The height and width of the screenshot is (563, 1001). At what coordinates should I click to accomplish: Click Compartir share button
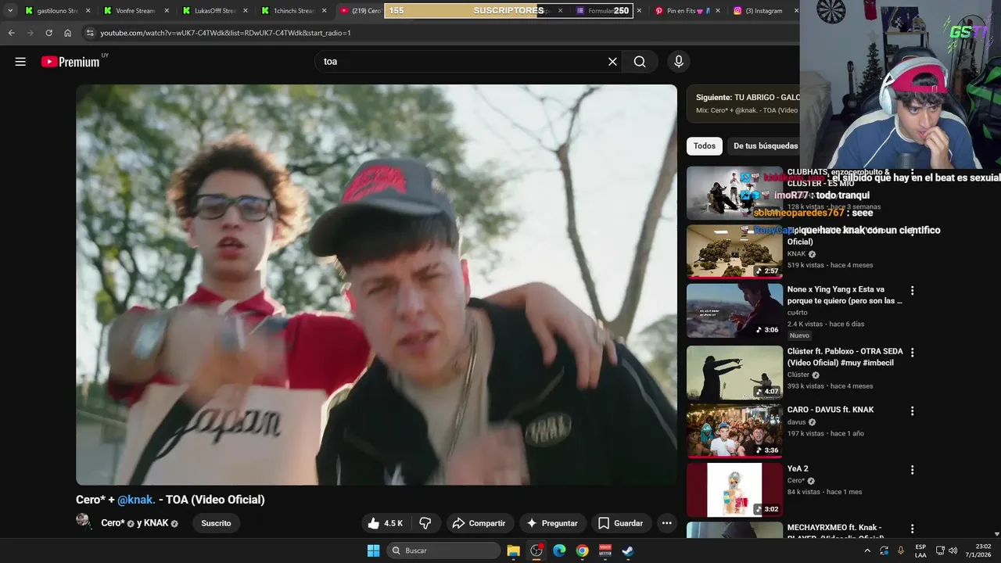[480, 523]
